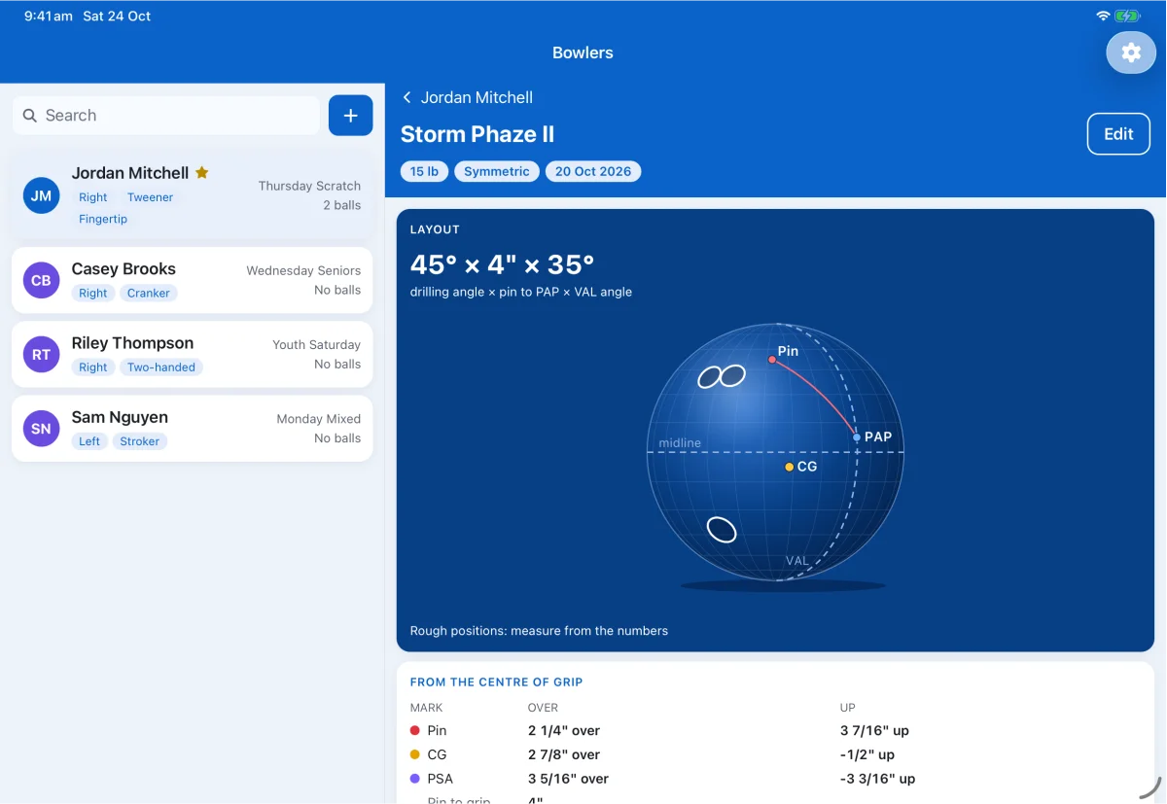Image resolution: width=1167 pixels, height=804 pixels.
Task: Tap the back chevron beside Jordan Mitchell
Action: pyautogui.click(x=407, y=97)
